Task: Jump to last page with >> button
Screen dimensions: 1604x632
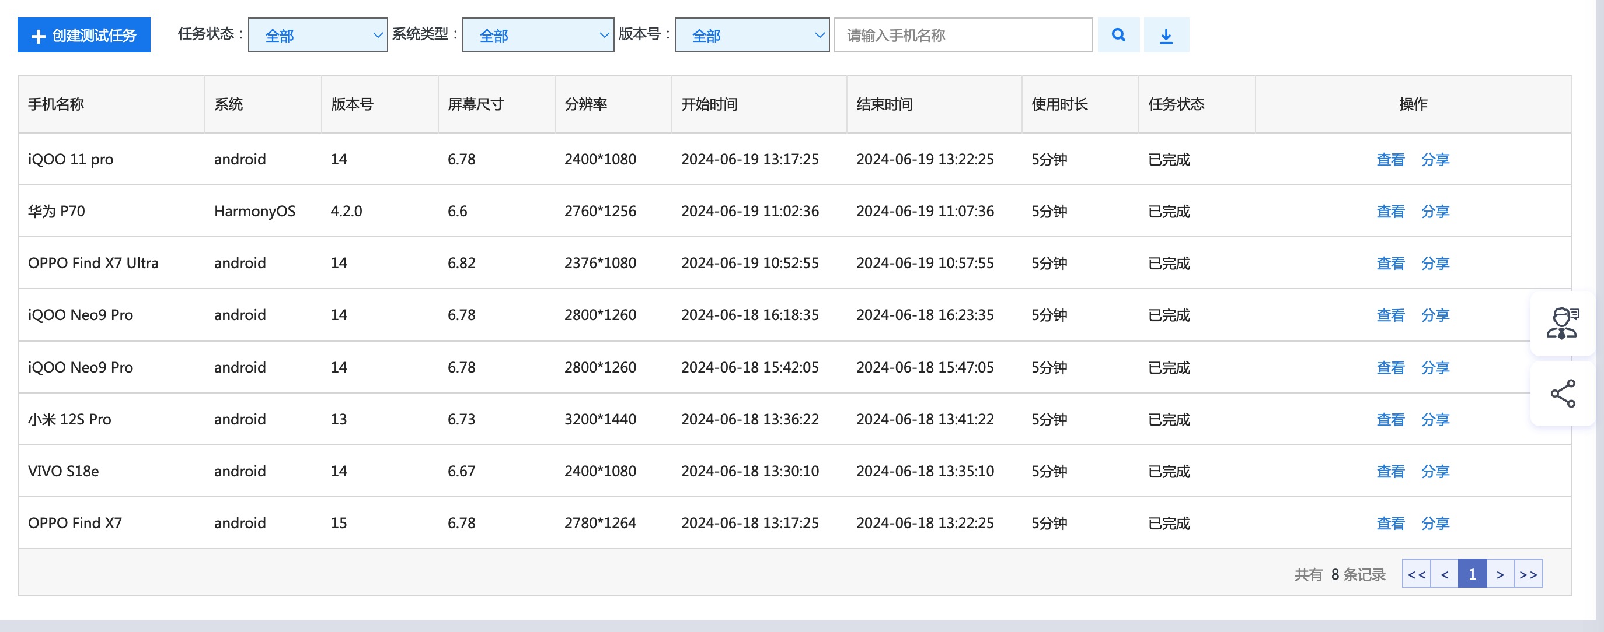Action: click(x=1528, y=574)
